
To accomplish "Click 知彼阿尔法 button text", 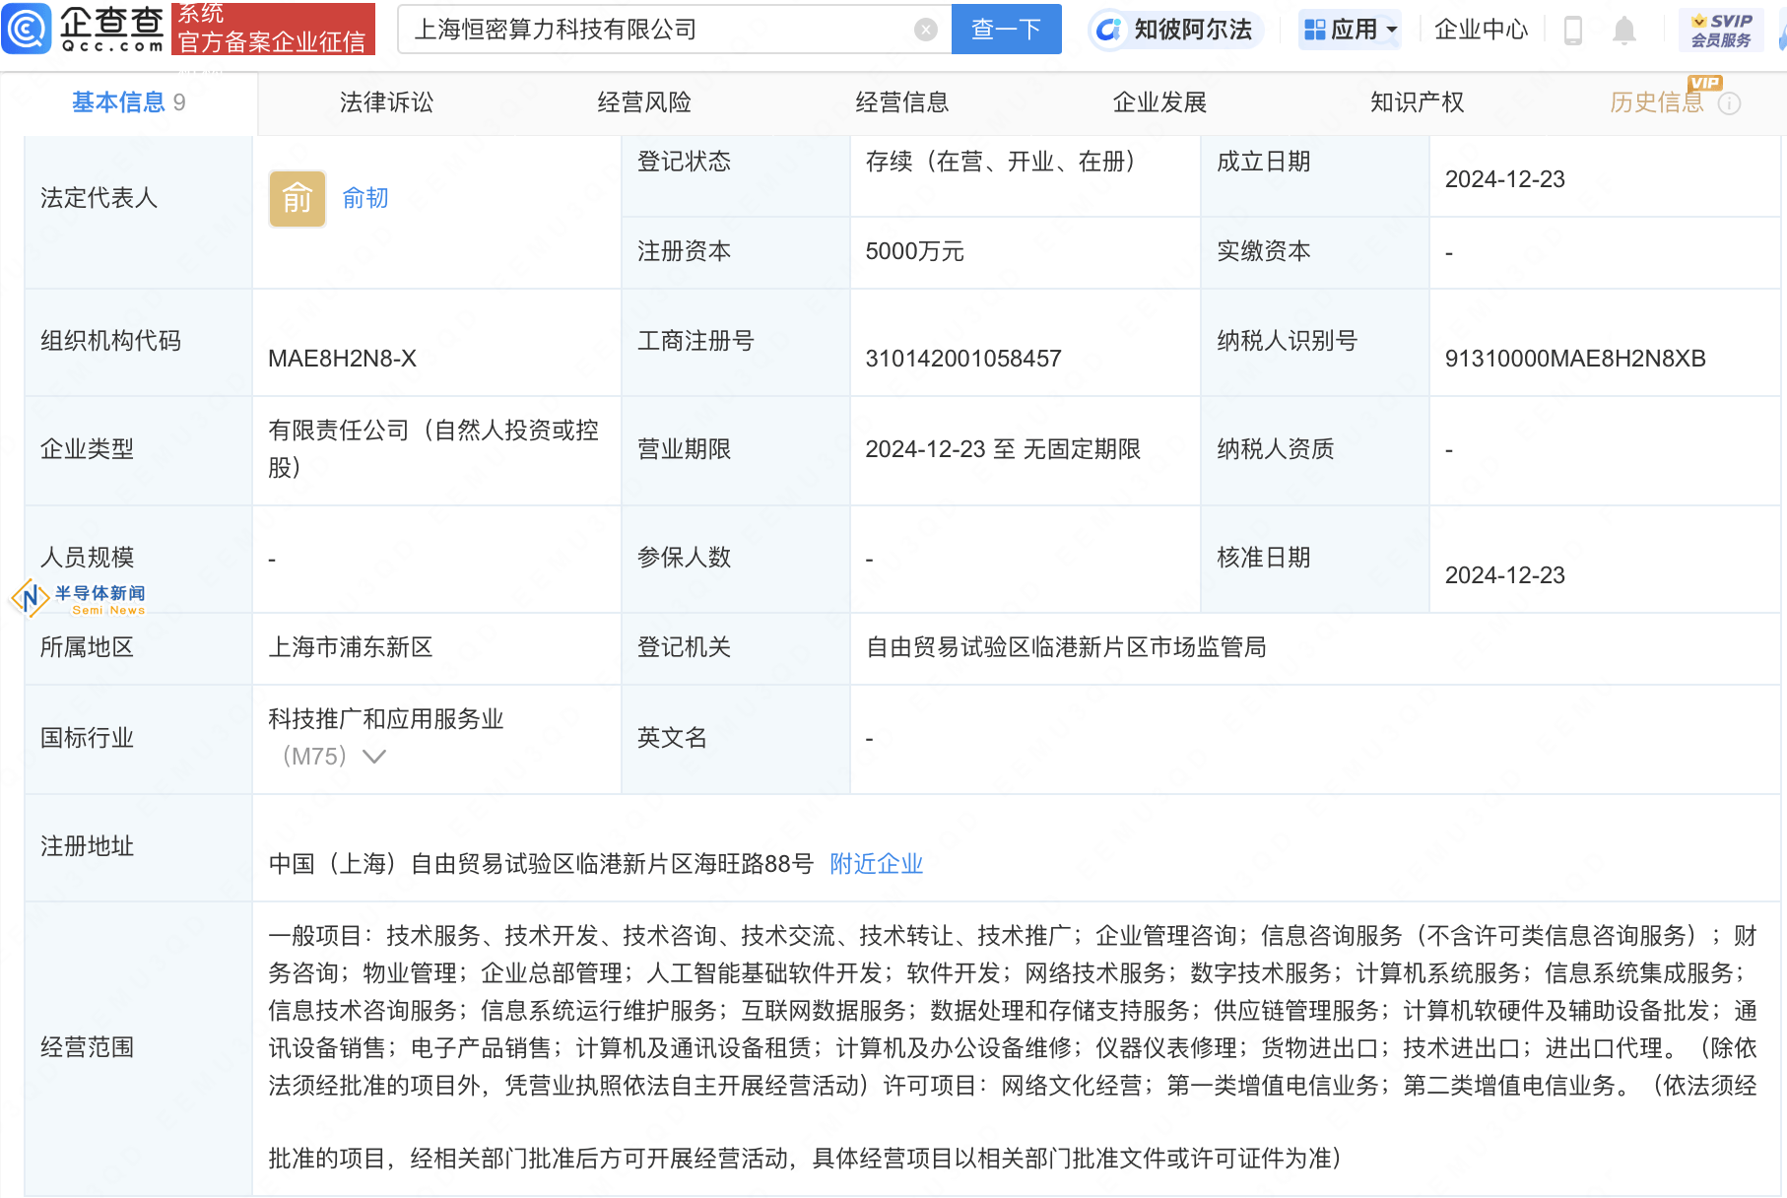I will point(1192,30).
